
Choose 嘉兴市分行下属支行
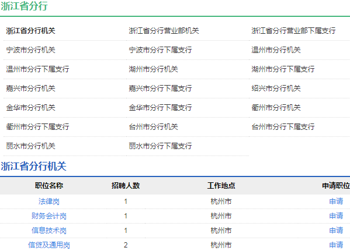160,89
